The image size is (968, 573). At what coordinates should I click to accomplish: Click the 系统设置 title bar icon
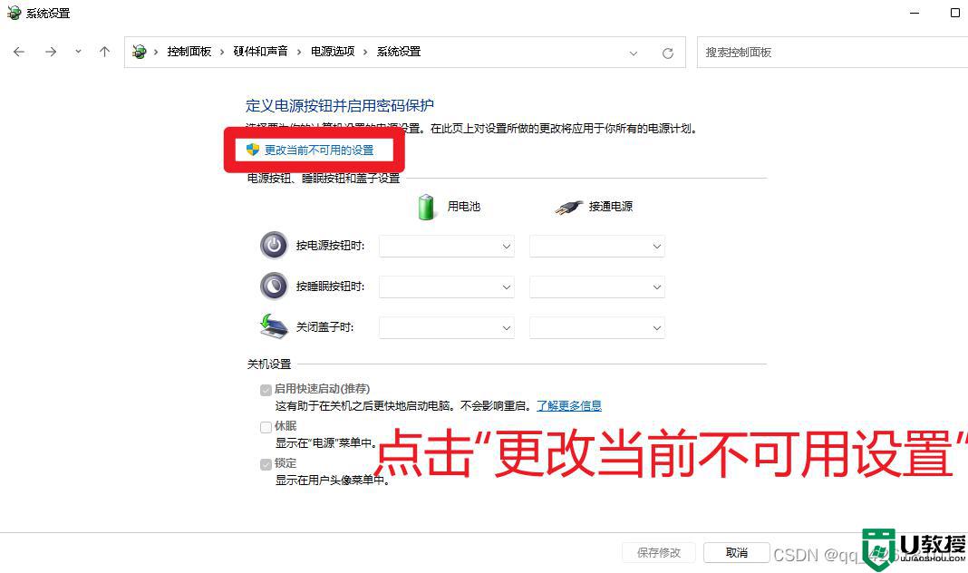pos(14,13)
